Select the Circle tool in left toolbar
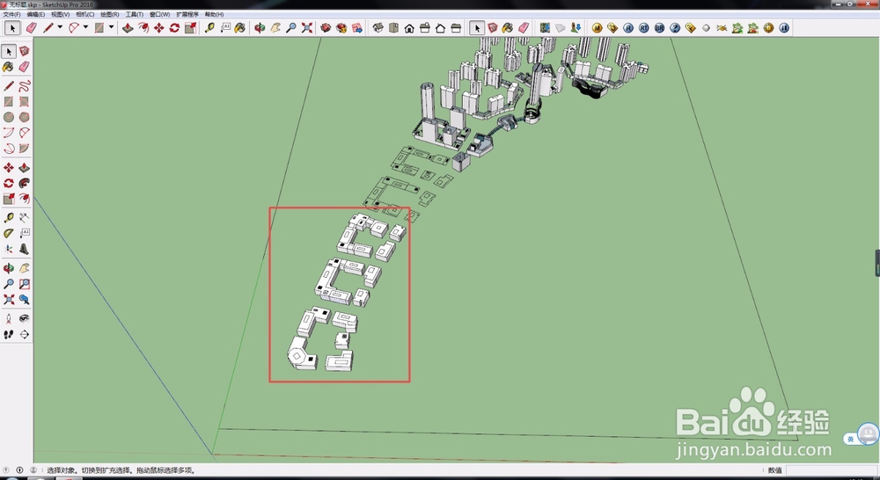This screenshot has width=880, height=480. click(x=9, y=117)
